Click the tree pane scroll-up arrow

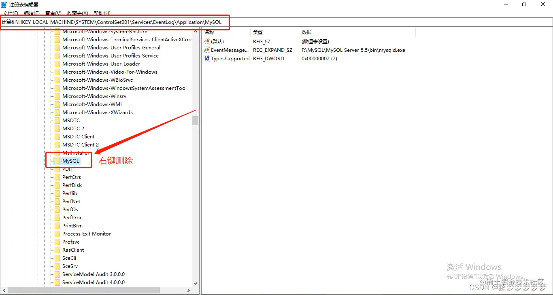[x=195, y=32]
